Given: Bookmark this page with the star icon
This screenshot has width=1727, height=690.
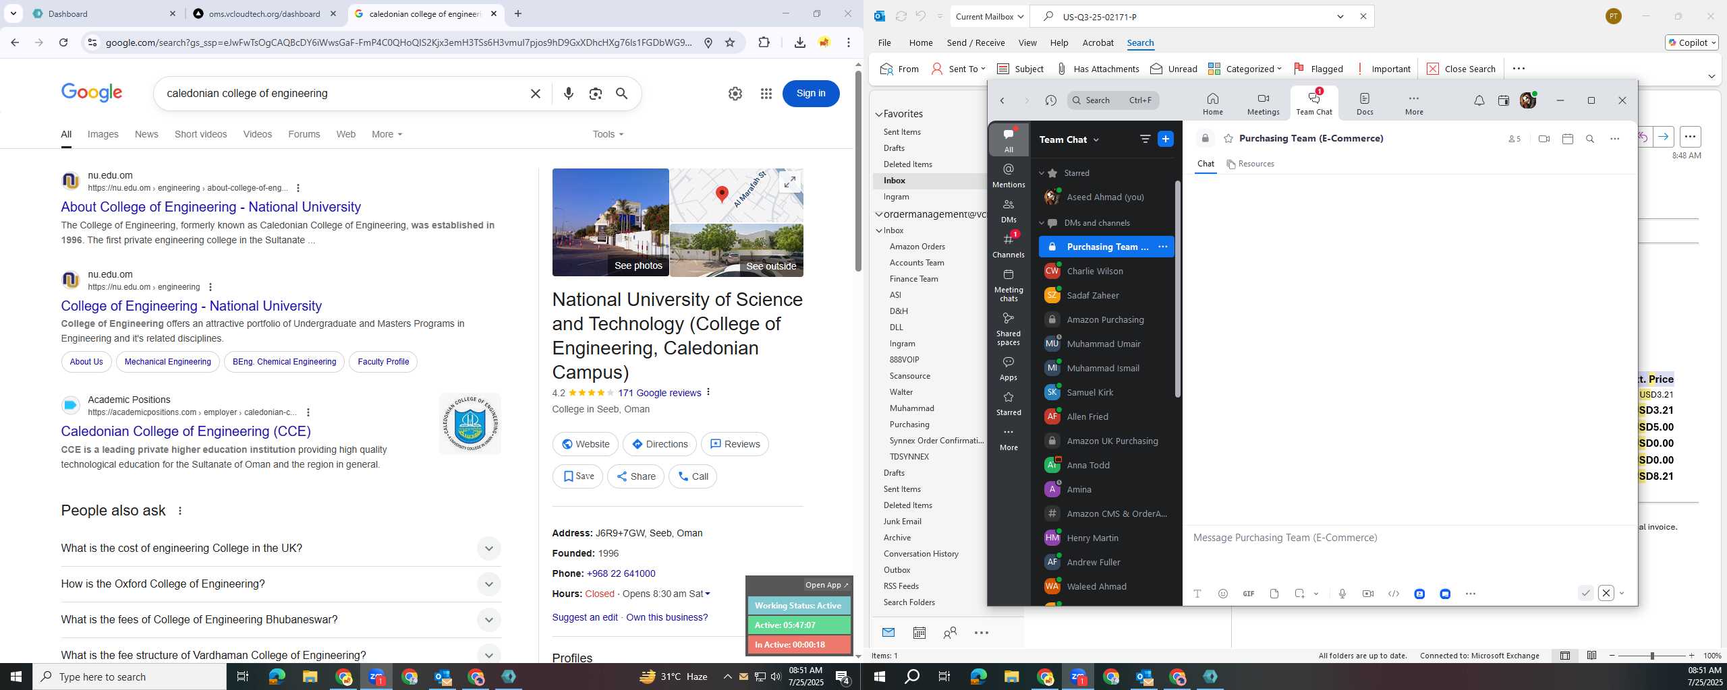Looking at the screenshot, I should pos(730,42).
